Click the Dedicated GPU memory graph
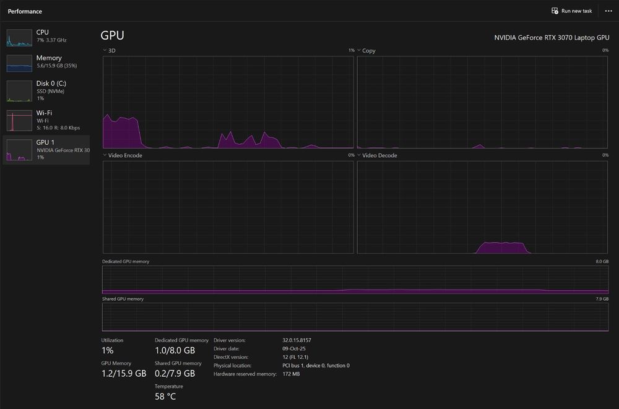619x409 pixels. [x=355, y=280]
